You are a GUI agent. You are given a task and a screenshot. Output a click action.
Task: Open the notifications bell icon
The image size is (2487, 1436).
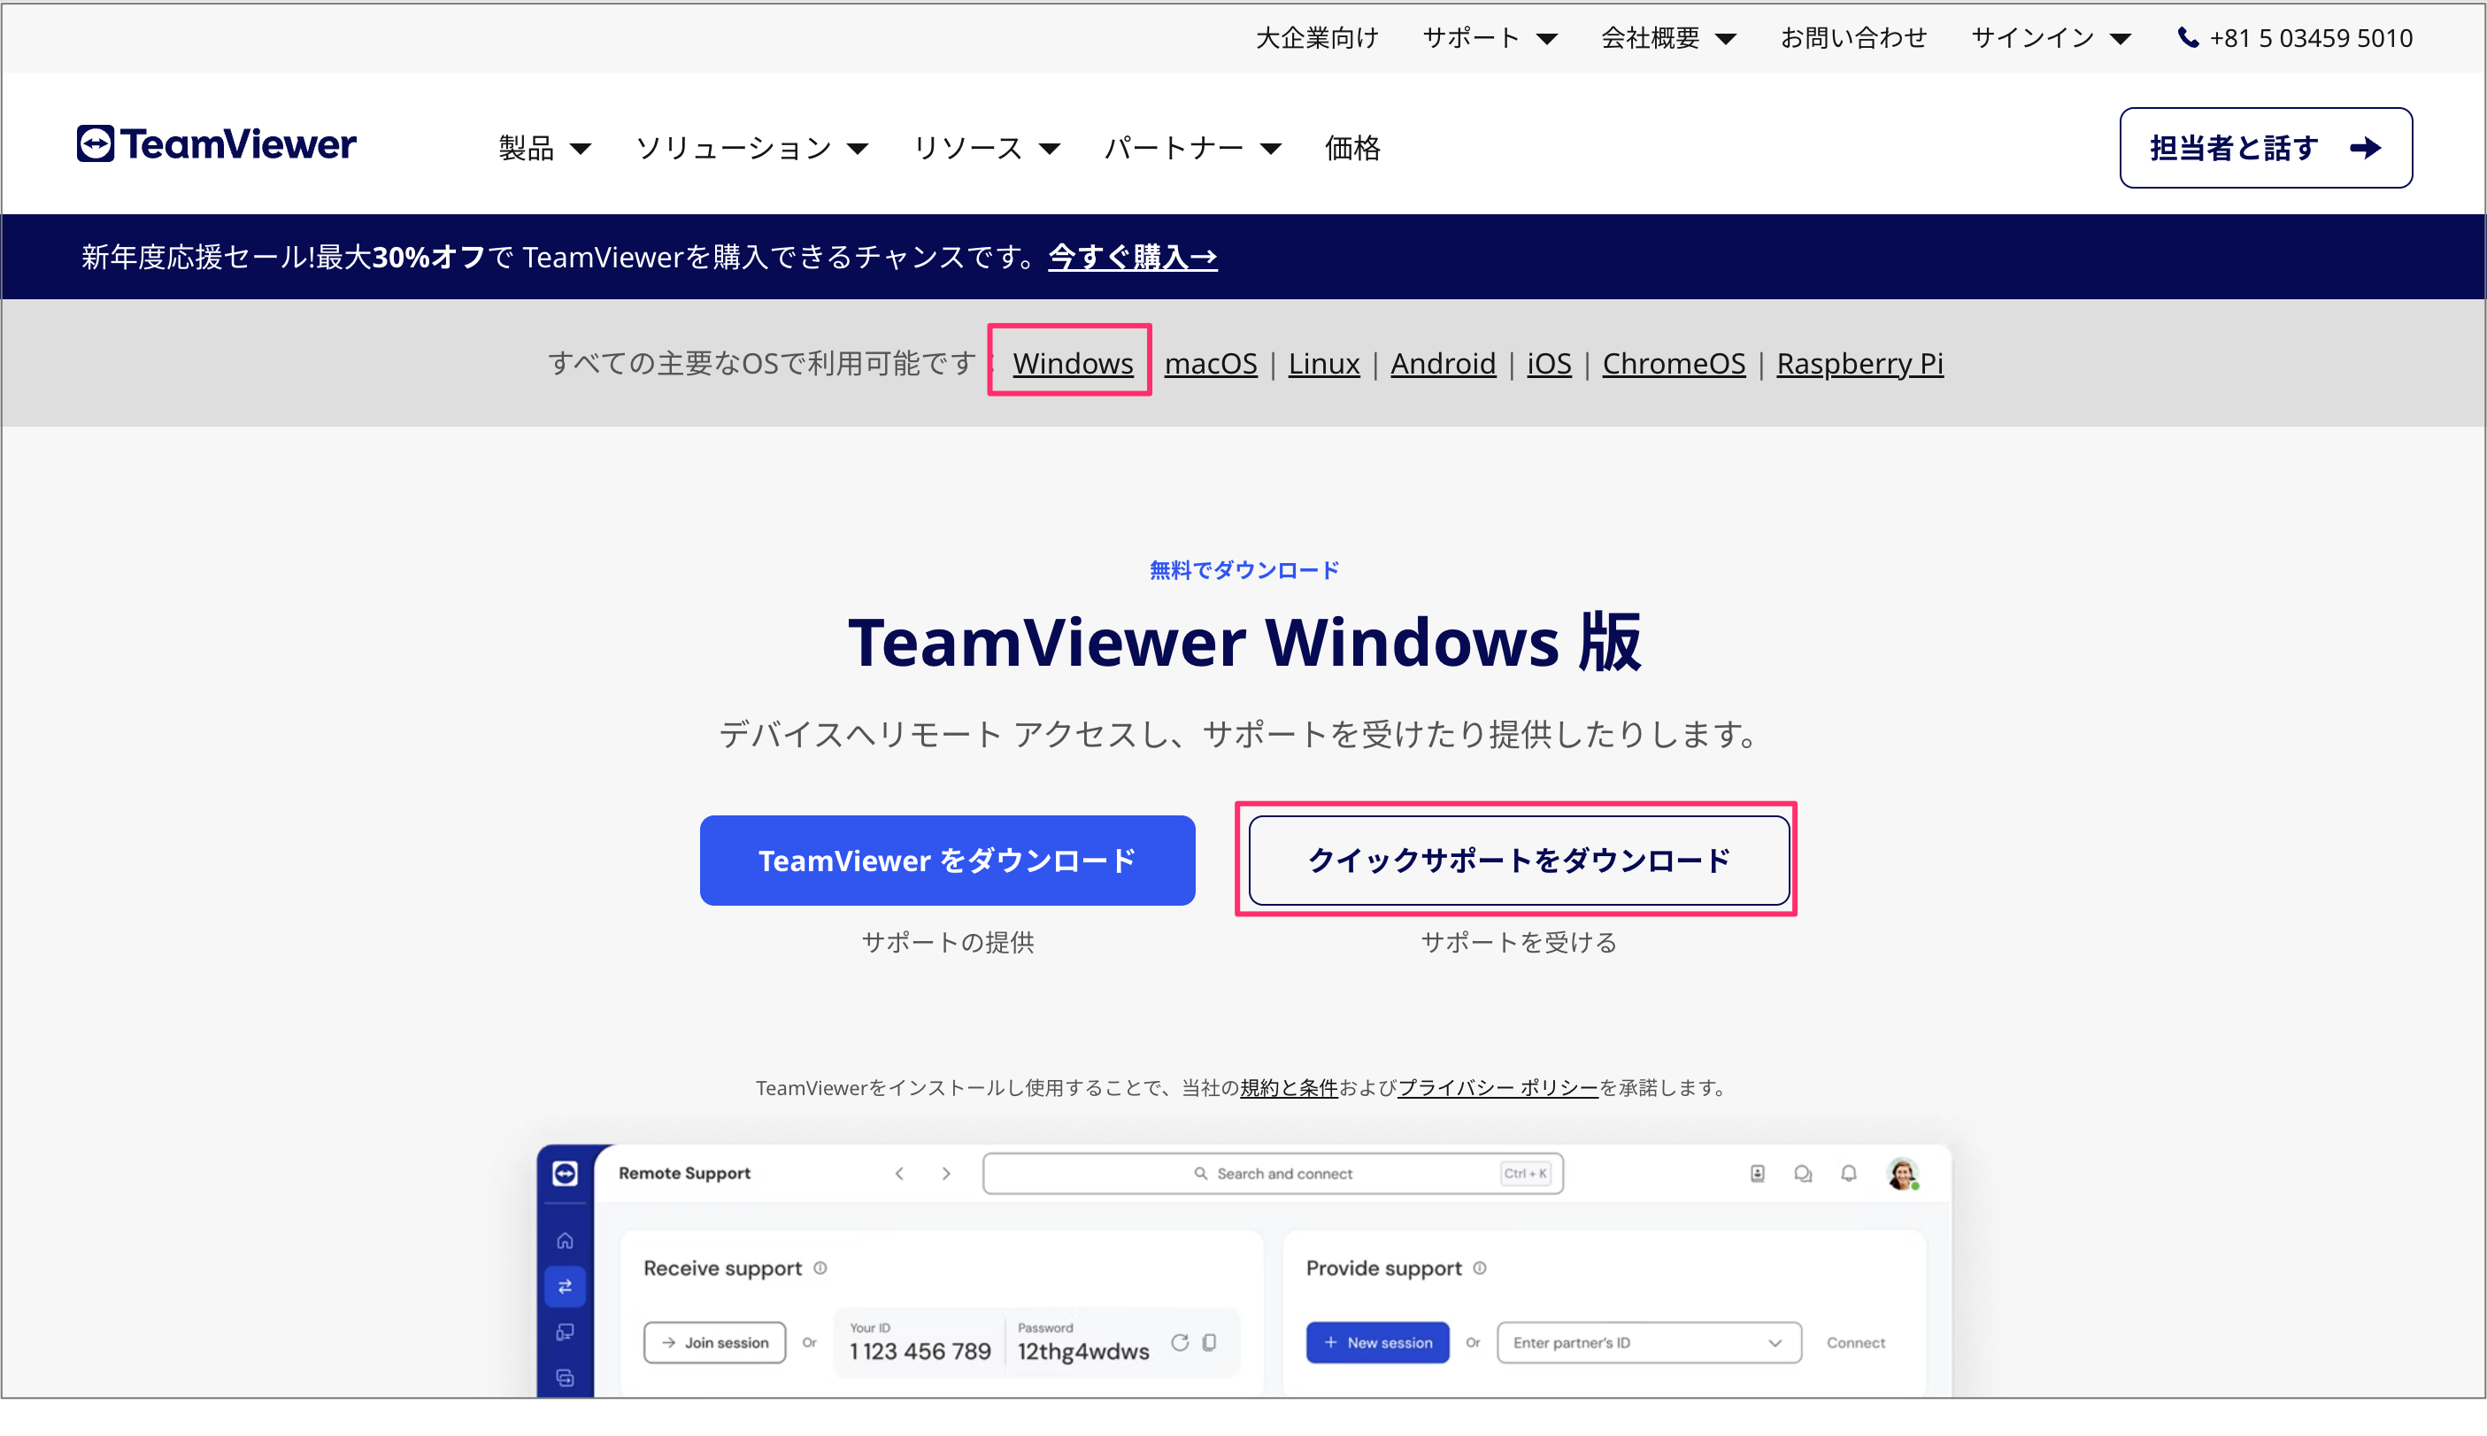click(1848, 1174)
